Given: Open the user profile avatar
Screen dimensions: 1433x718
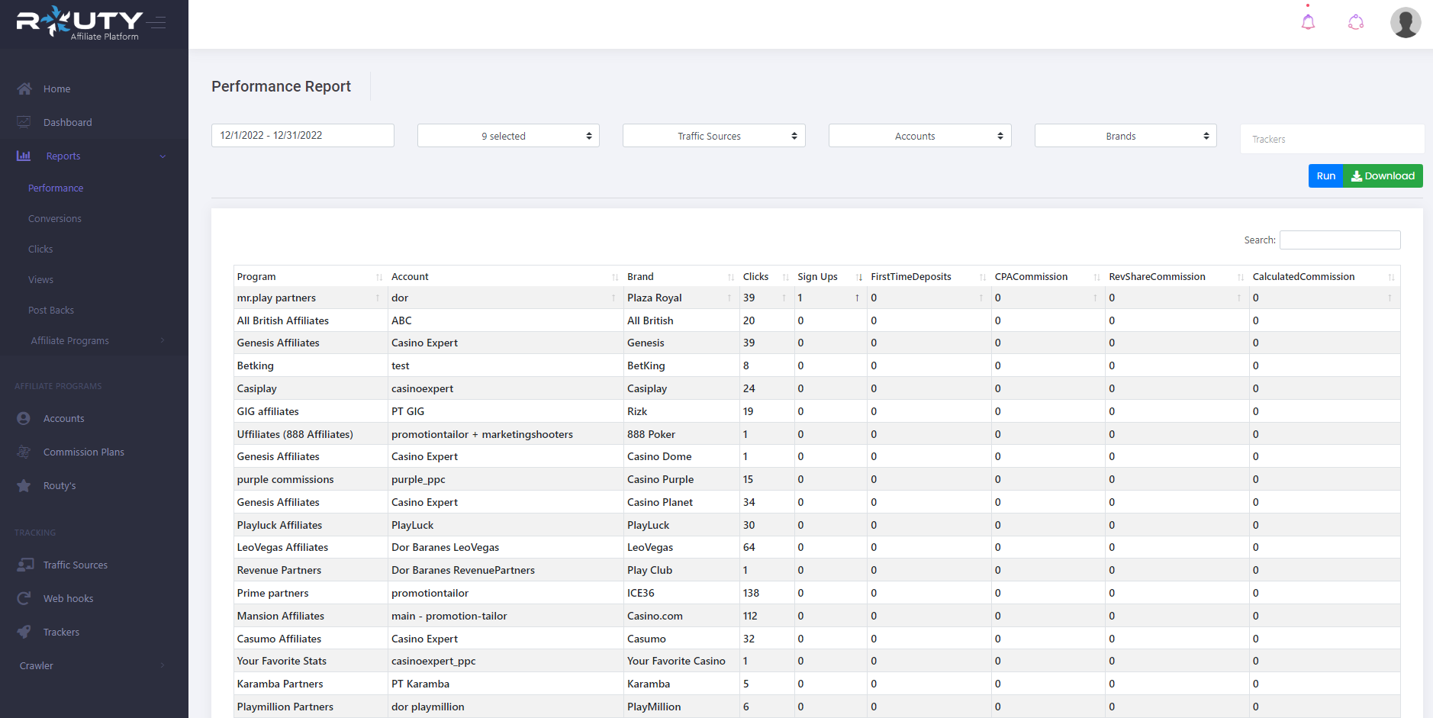Looking at the screenshot, I should (1406, 22).
